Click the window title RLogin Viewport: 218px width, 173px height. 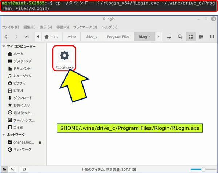point(109,19)
